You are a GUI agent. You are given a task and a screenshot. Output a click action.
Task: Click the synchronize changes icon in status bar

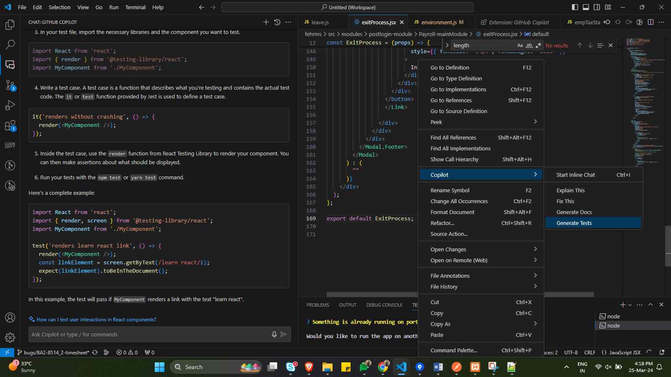pyautogui.click(x=95, y=352)
